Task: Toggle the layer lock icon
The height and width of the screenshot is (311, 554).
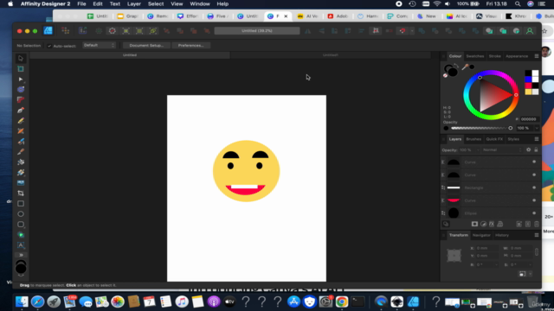Action: pos(536,149)
